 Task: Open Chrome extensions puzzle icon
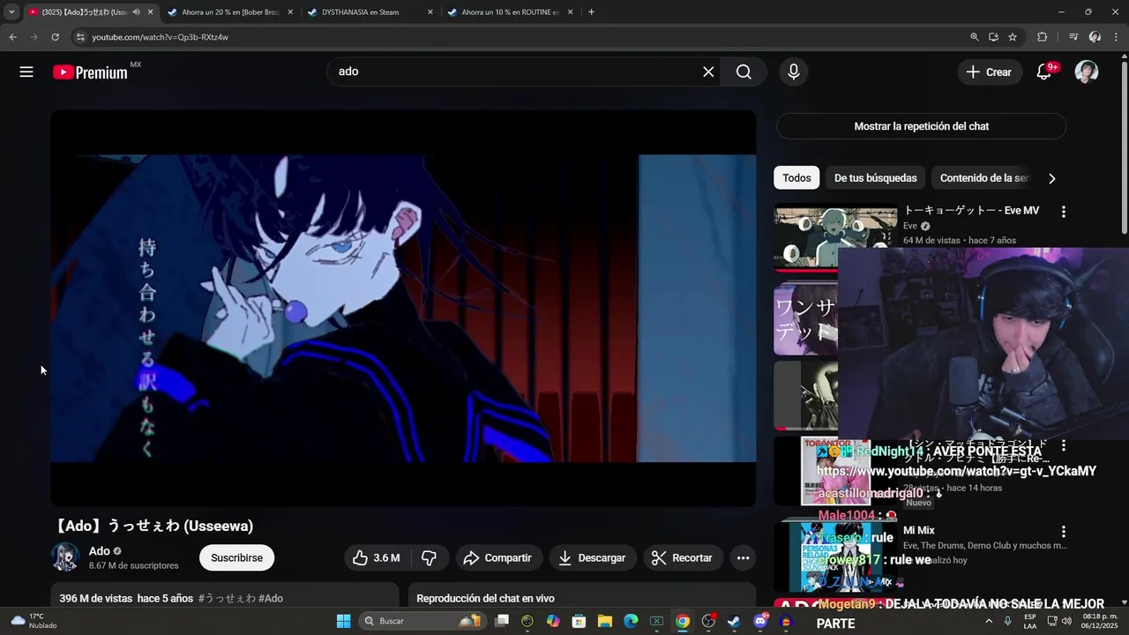(x=1042, y=37)
